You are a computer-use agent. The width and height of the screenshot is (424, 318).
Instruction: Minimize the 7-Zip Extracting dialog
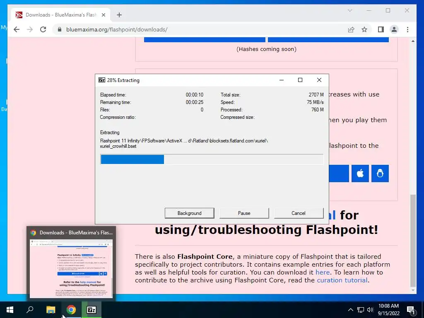[x=282, y=80]
